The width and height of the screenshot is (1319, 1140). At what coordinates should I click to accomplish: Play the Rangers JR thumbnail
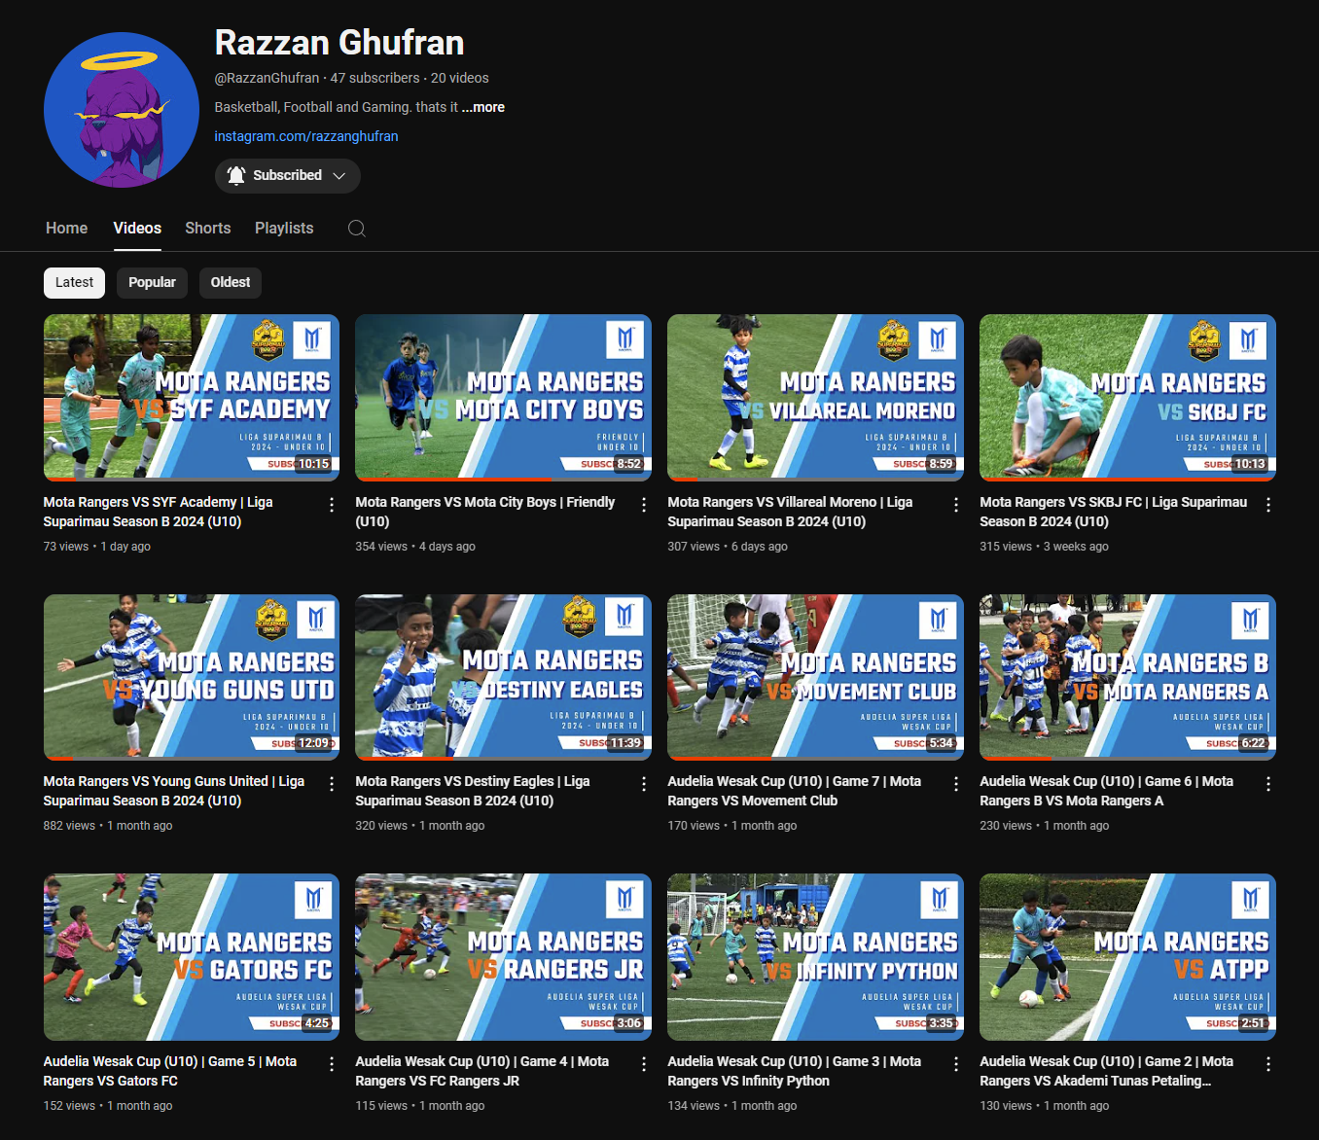(503, 957)
